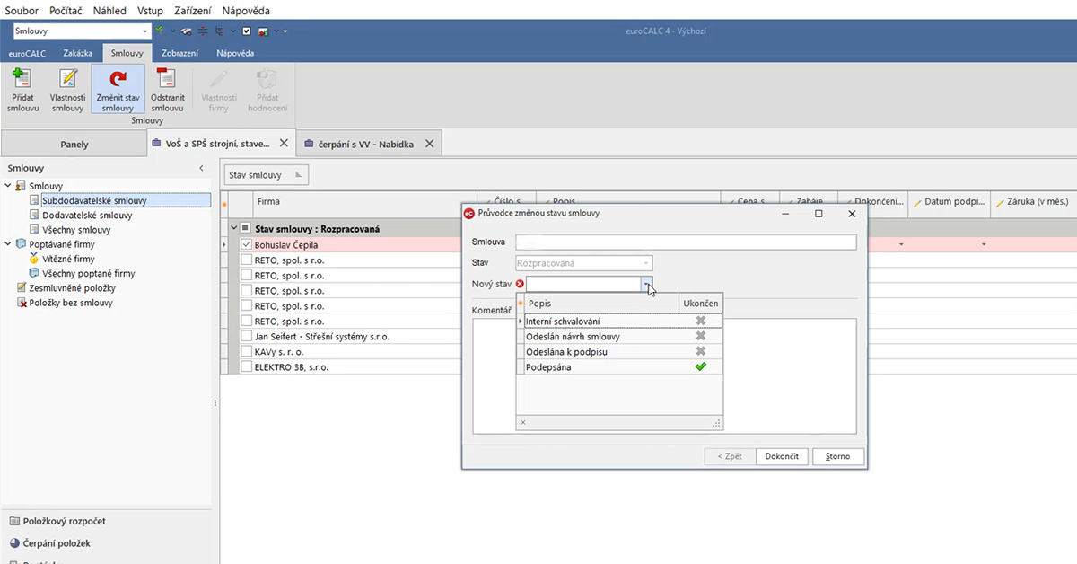The height and width of the screenshot is (564, 1077).
Task: Open Nápověda in the top menu bar
Action: (245, 10)
